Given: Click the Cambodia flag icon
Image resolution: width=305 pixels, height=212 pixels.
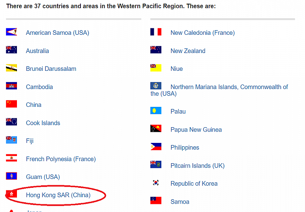Looking at the screenshot, I should (x=11, y=86).
